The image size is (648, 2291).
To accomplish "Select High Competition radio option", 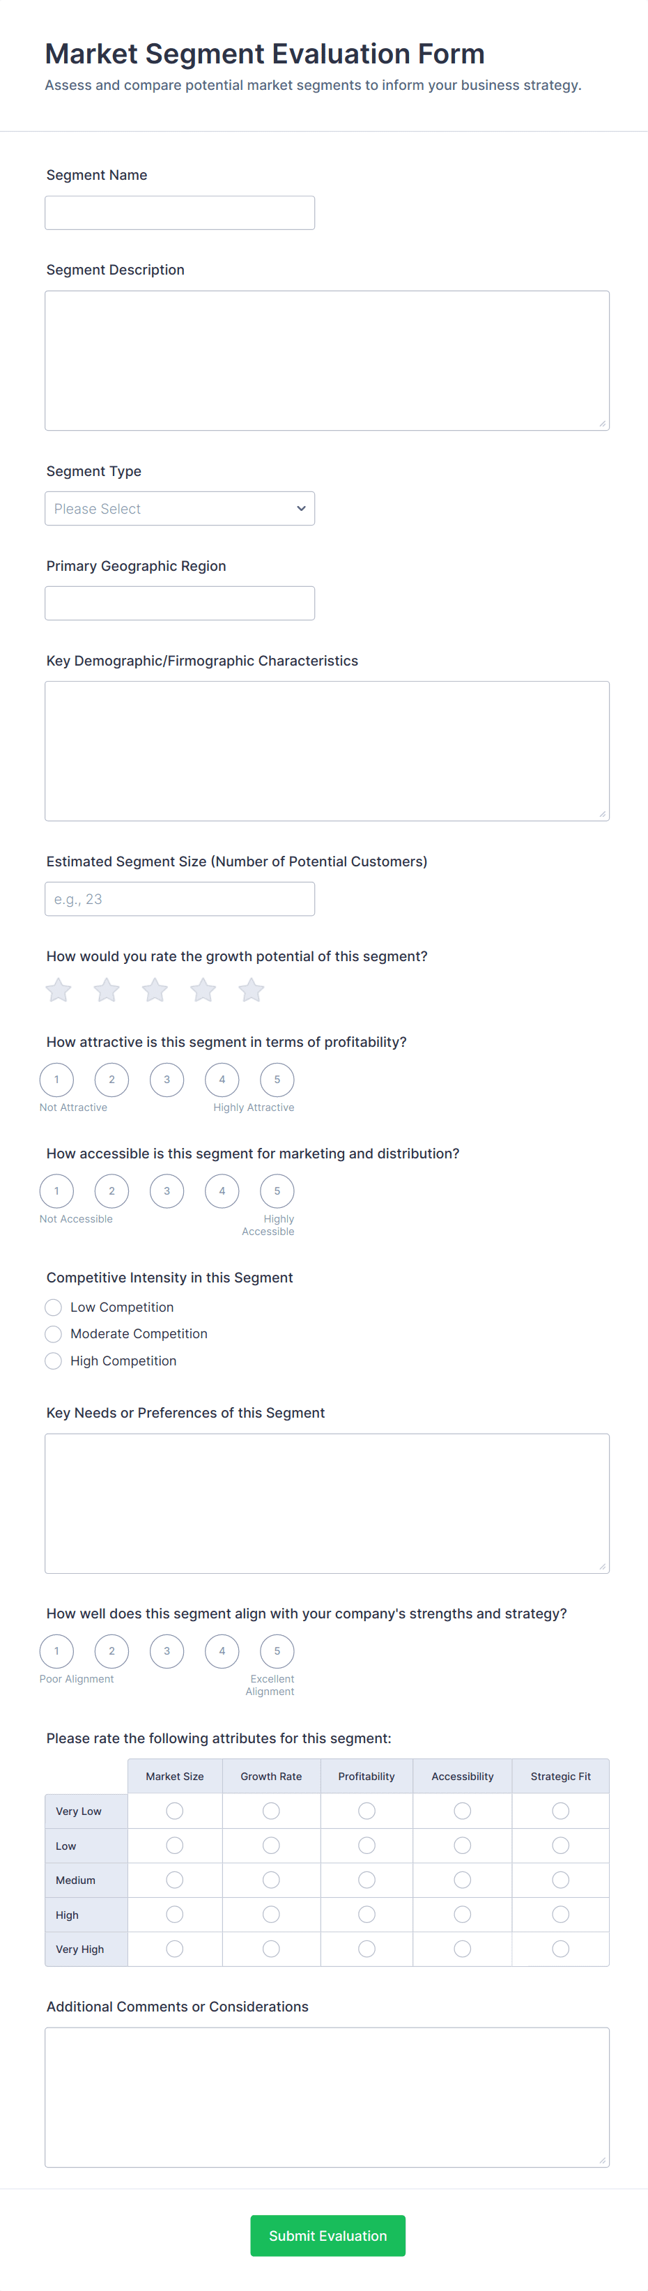I will point(54,1361).
